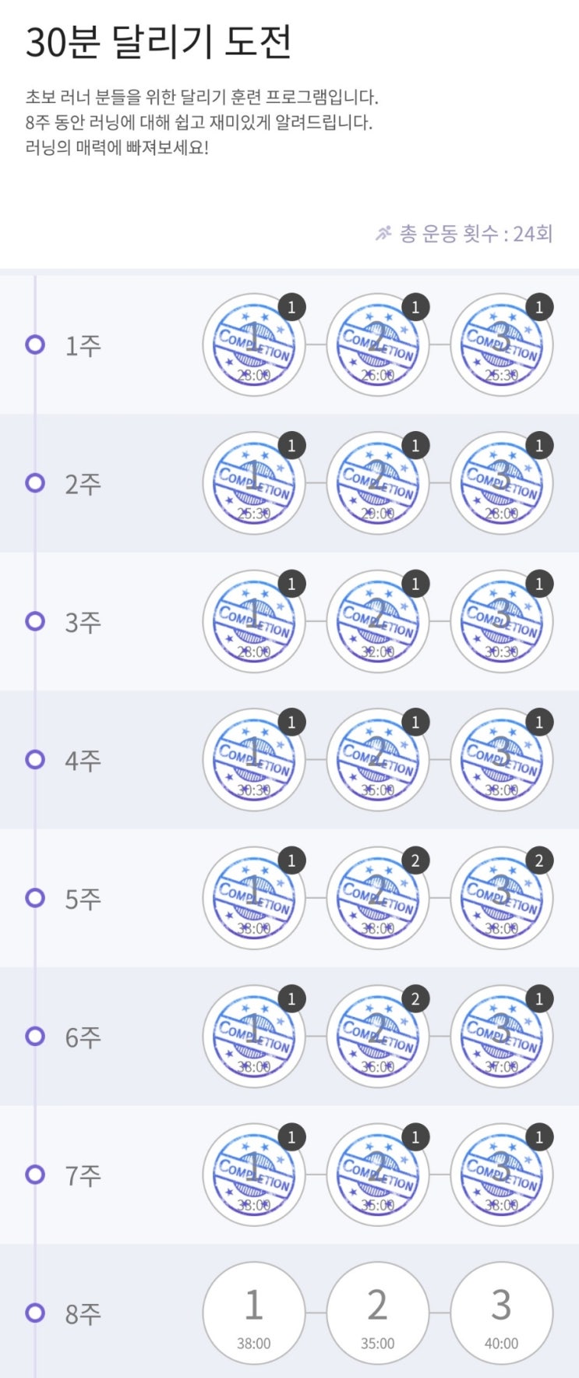Viewport: 579px width, 1378px height.
Task: Open week 7 session 3 completion stamp
Action: coord(501,1174)
